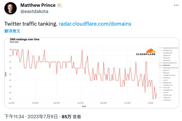182x121 pixels.
Task: Click the sun-cloud emoji beside the name
Action: click(x=60, y=5)
